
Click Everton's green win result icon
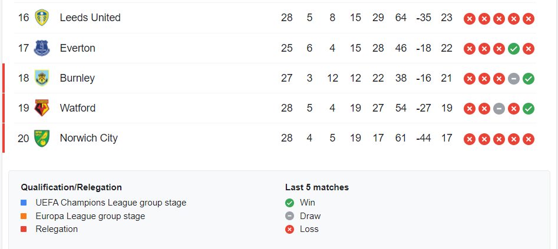click(514, 49)
